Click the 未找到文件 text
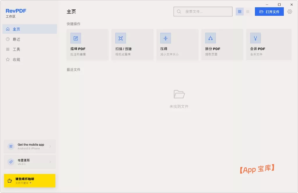 (x=179, y=107)
